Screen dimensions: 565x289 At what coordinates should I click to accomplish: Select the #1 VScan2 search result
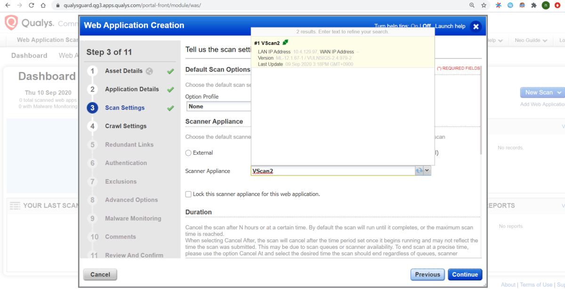pos(343,53)
